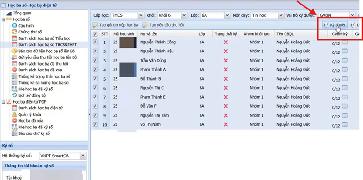
Task: Select the name cell Phạm Thành E
Action: tap(153, 97)
